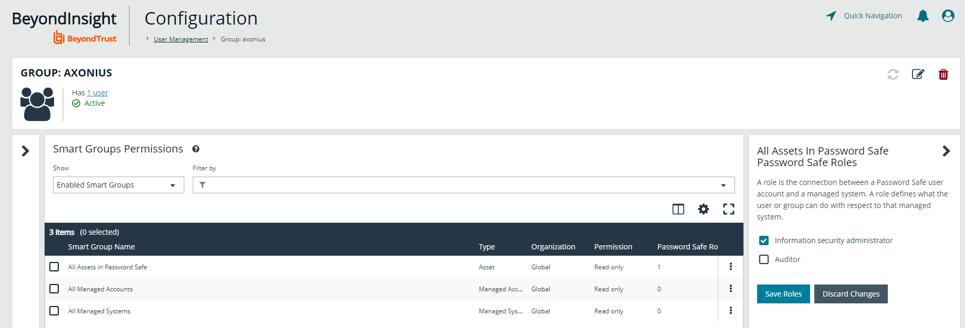The image size is (965, 328).
Task: Click the BeyondTrust logo
Action: [85, 38]
